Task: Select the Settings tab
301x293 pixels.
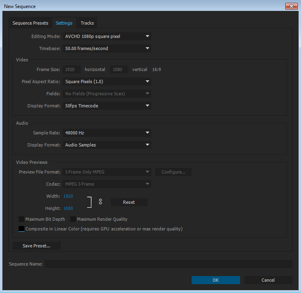Action: tap(64, 23)
